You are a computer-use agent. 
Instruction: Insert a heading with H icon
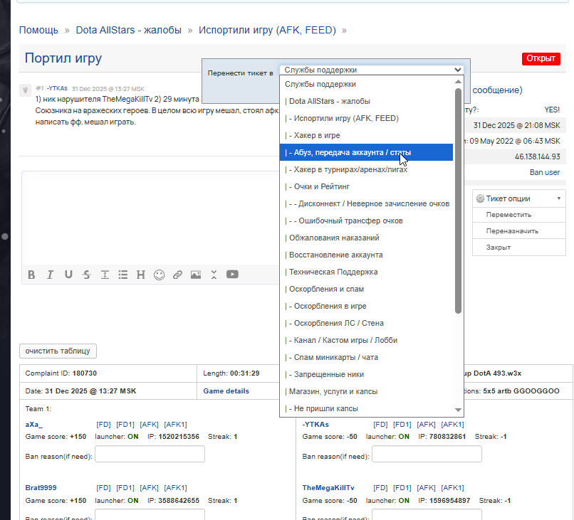coord(141,275)
